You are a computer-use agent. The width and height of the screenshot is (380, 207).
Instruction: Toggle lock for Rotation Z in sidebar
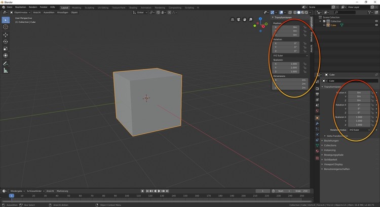click(x=305, y=51)
